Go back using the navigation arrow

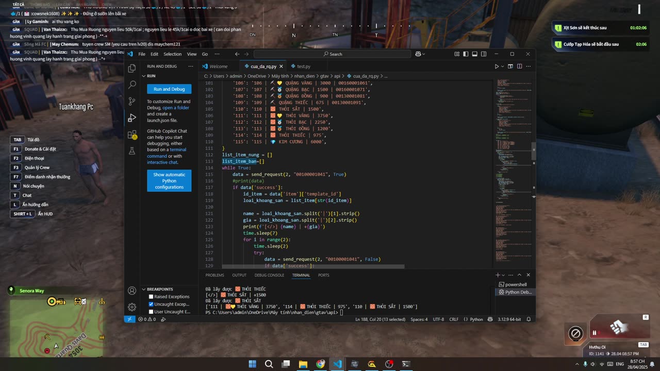coord(237,54)
